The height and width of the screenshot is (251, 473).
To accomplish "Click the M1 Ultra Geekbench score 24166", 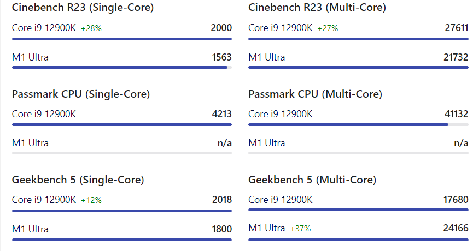I will point(456,228).
